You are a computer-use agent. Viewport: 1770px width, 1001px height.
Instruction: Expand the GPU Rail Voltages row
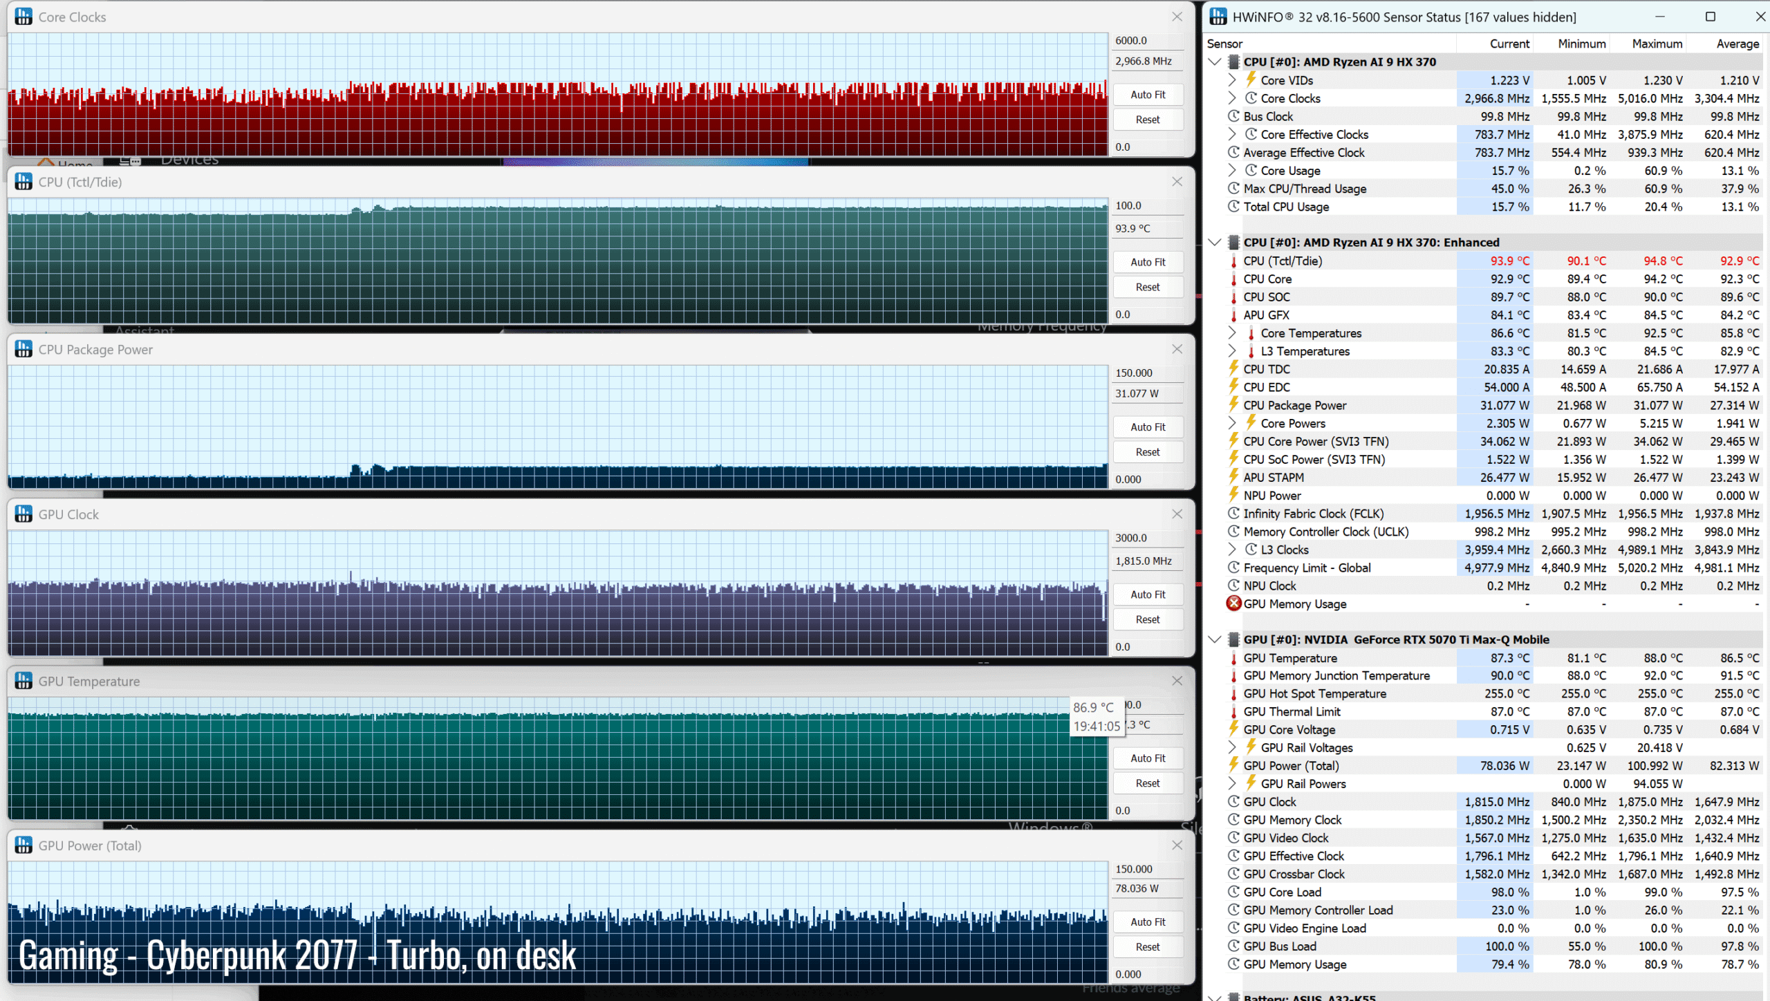(x=1232, y=747)
